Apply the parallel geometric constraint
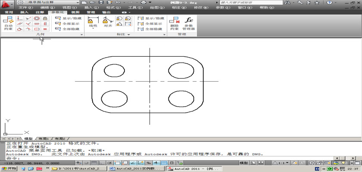362x172 pixels. [x=20, y=24]
